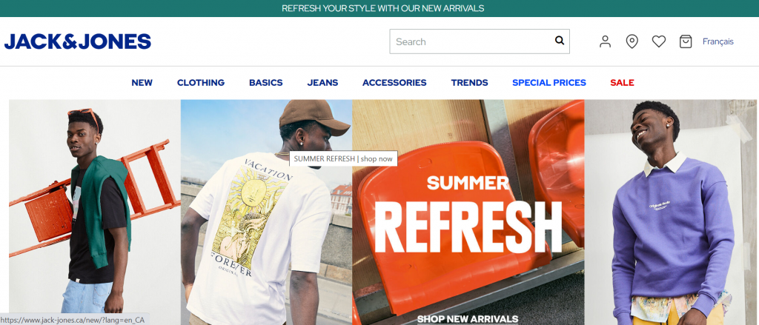This screenshot has width=759, height=325.
Task: Click SHOP NEW ARRIVALS text
Action: 468,319
